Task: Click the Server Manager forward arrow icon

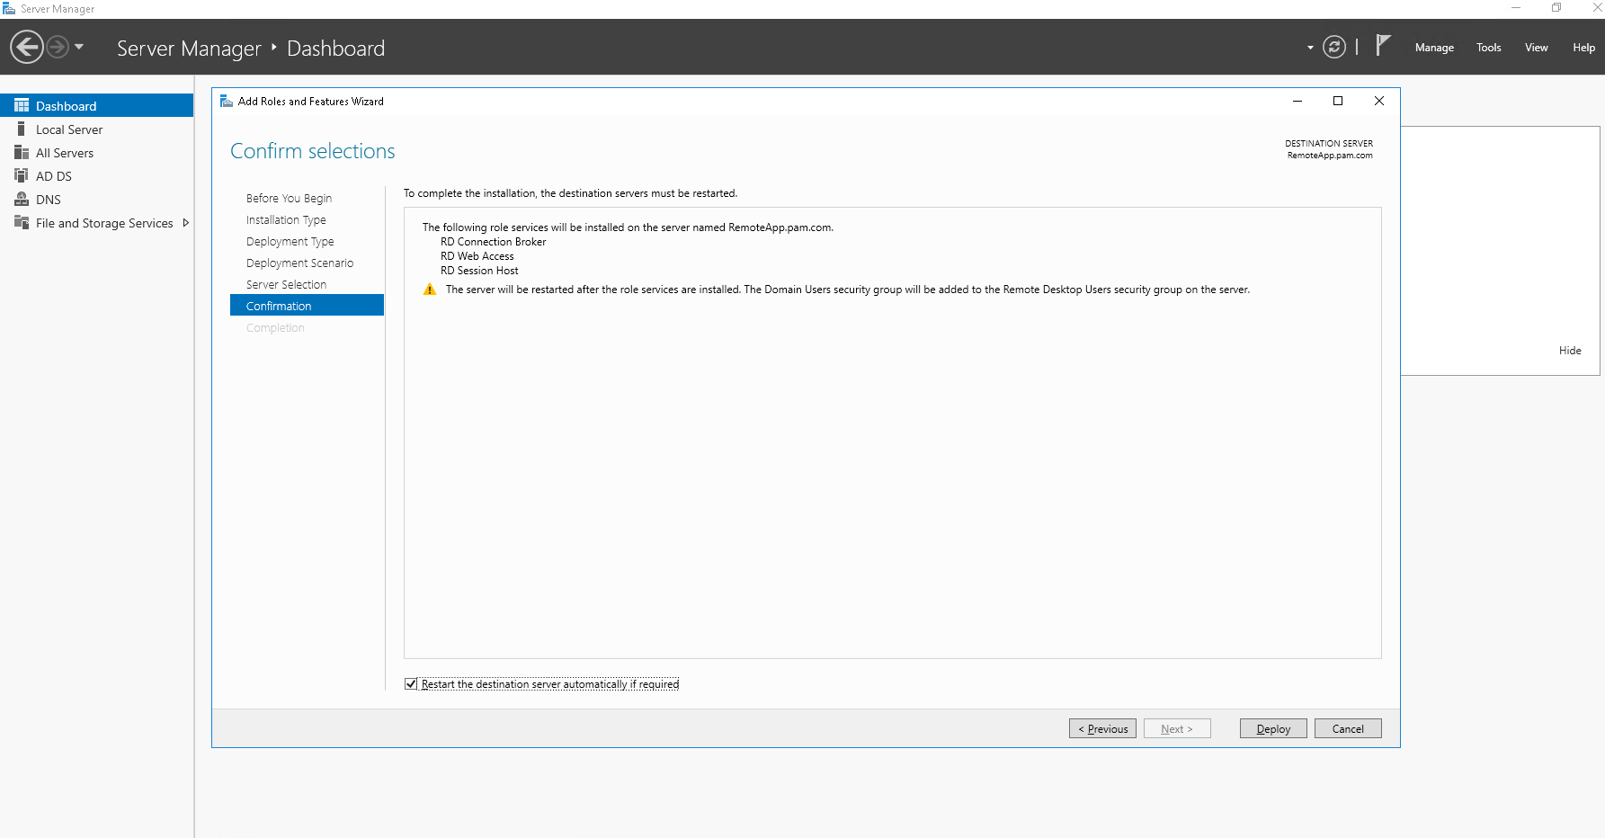Action: click(58, 47)
